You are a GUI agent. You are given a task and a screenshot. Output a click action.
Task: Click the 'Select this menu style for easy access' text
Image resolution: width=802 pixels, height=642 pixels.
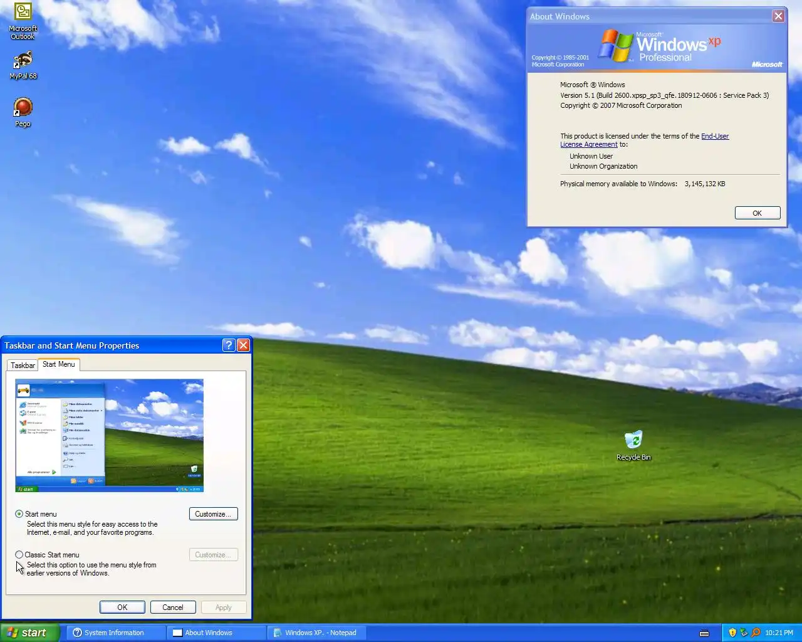coord(92,528)
